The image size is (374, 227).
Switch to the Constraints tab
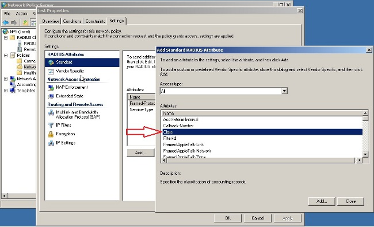[x=95, y=21]
